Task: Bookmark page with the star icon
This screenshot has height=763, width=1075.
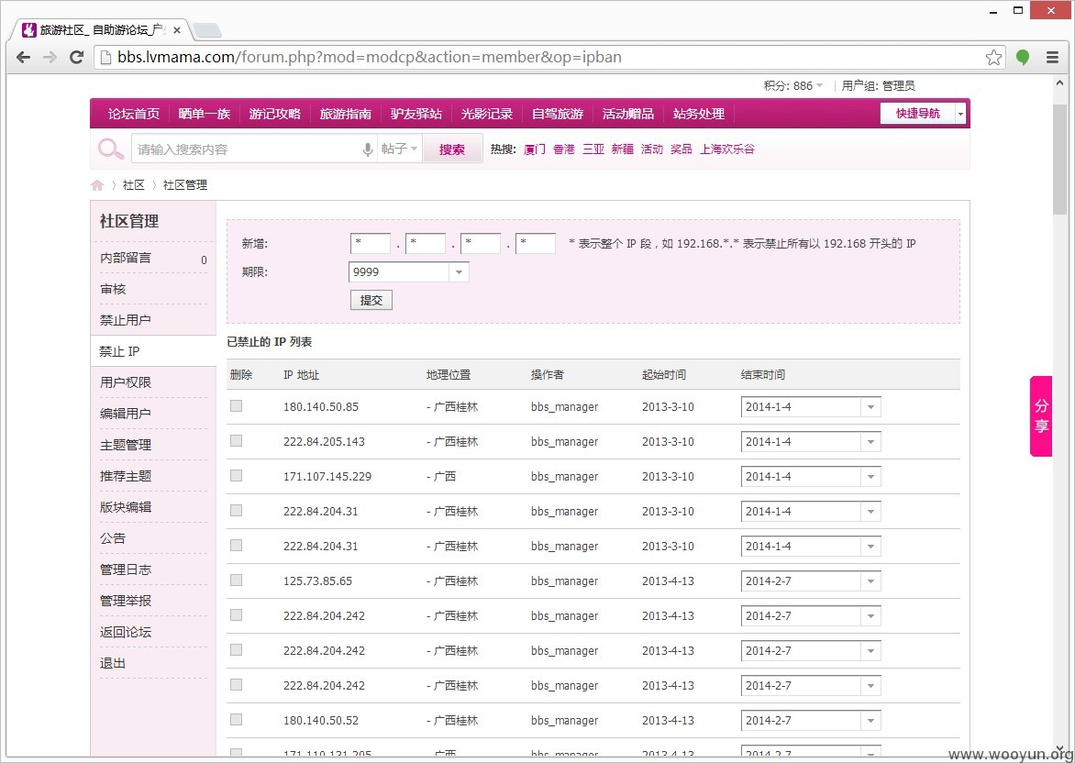Action: 993,58
